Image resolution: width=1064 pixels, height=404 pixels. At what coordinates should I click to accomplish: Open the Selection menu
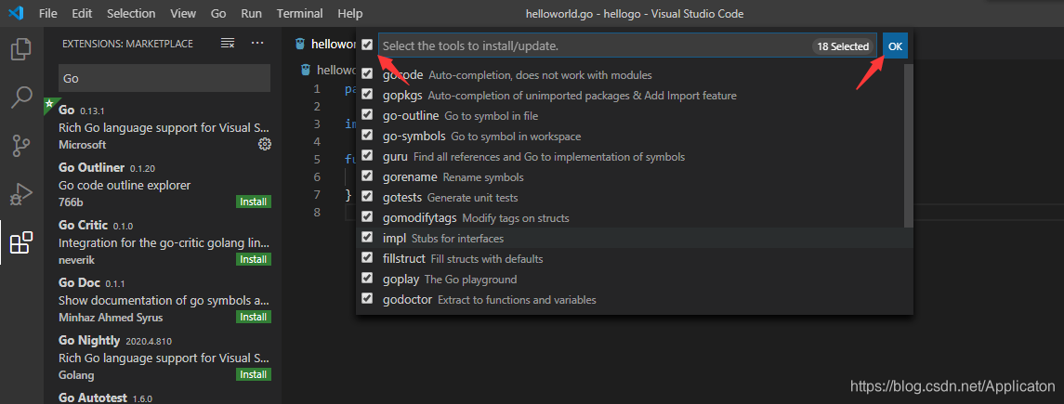[x=131, y=13]
